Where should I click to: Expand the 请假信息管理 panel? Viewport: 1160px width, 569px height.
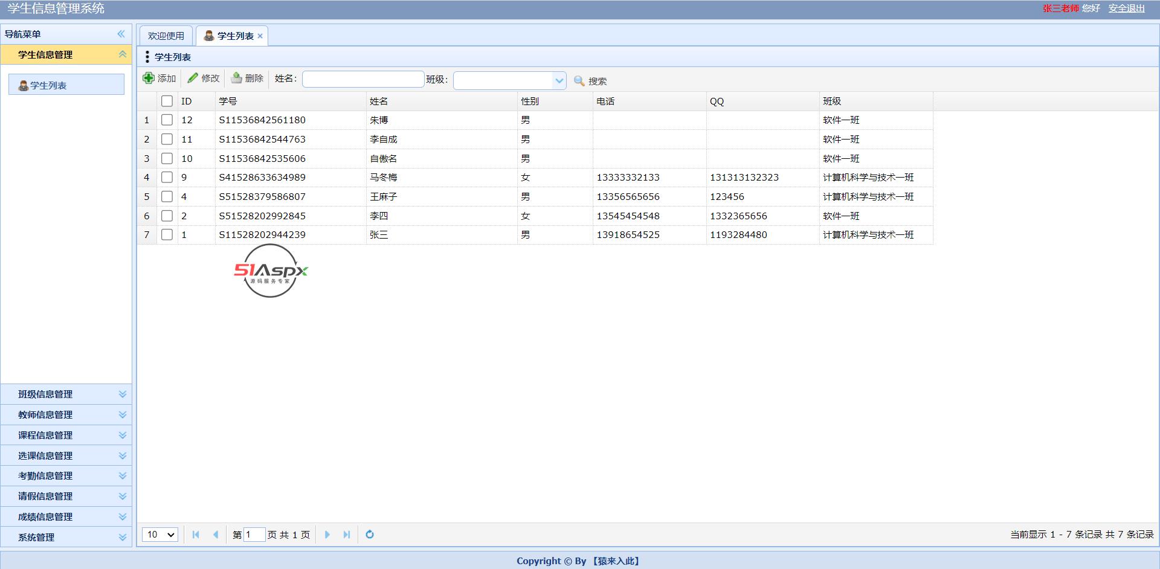click(x=123, y=497)
